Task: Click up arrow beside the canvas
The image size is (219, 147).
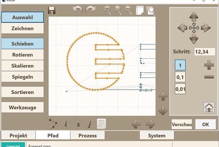Action: pos(163,96)
